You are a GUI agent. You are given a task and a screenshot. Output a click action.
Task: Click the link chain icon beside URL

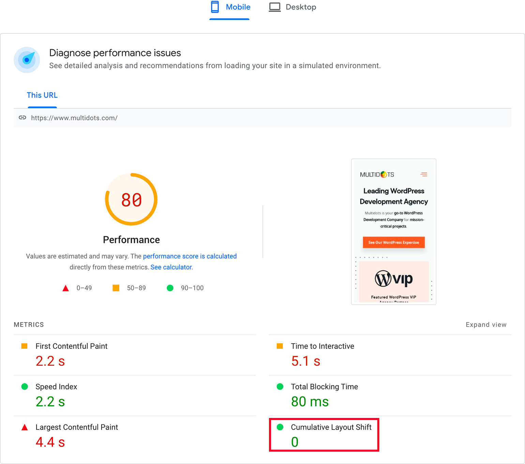pyautogui.click(x=22, y=118)
